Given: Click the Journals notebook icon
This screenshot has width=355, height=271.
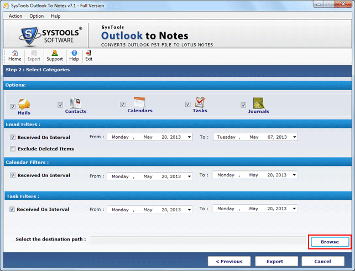Looking at the screenshot, I should [x=258, y=103].
